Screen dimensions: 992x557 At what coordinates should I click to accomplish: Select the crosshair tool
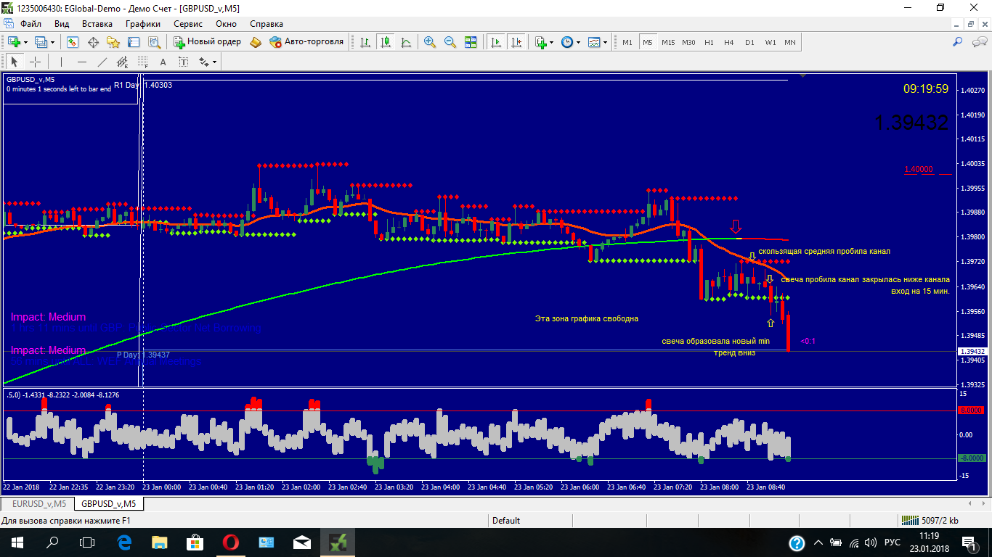(x=34, y=62)
